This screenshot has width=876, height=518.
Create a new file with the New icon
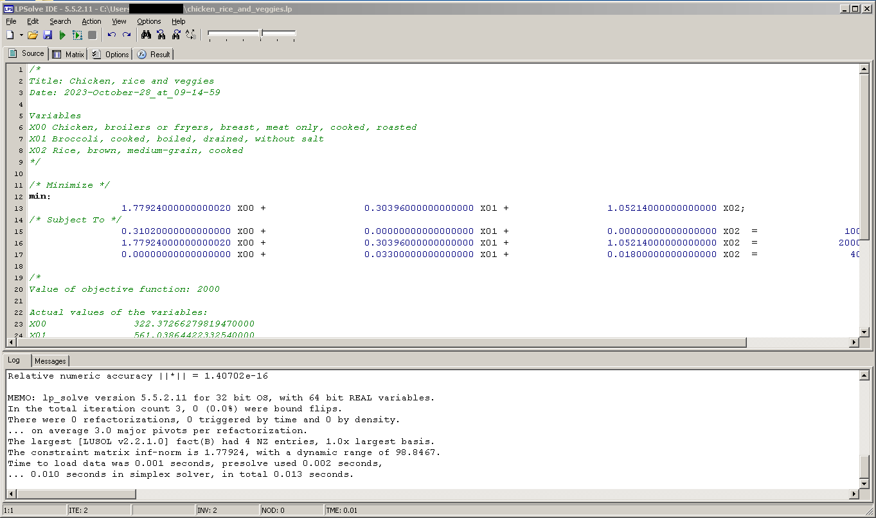pos(10,35)
